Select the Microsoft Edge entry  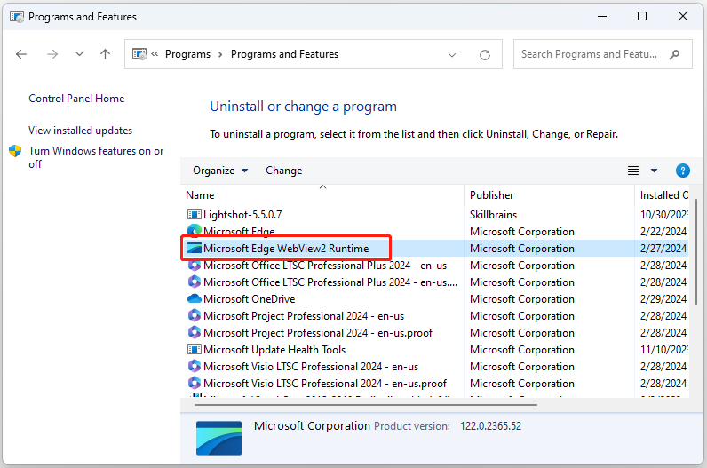[239, 231]
